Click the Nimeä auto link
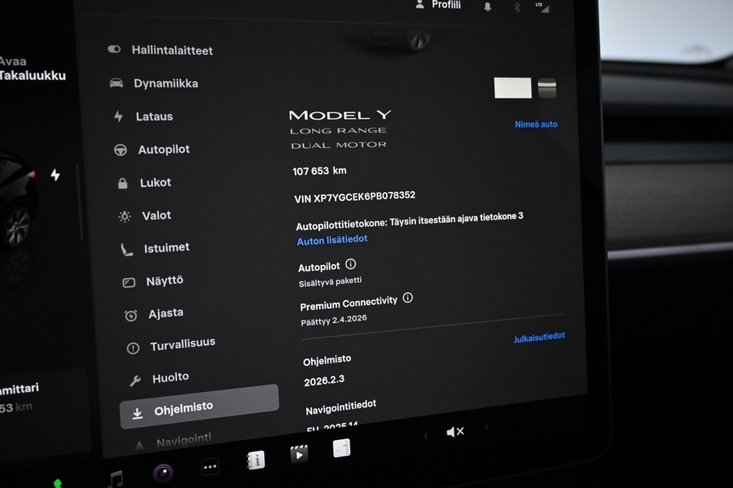This screenshot has width=733, height=488. pos(536,124)
